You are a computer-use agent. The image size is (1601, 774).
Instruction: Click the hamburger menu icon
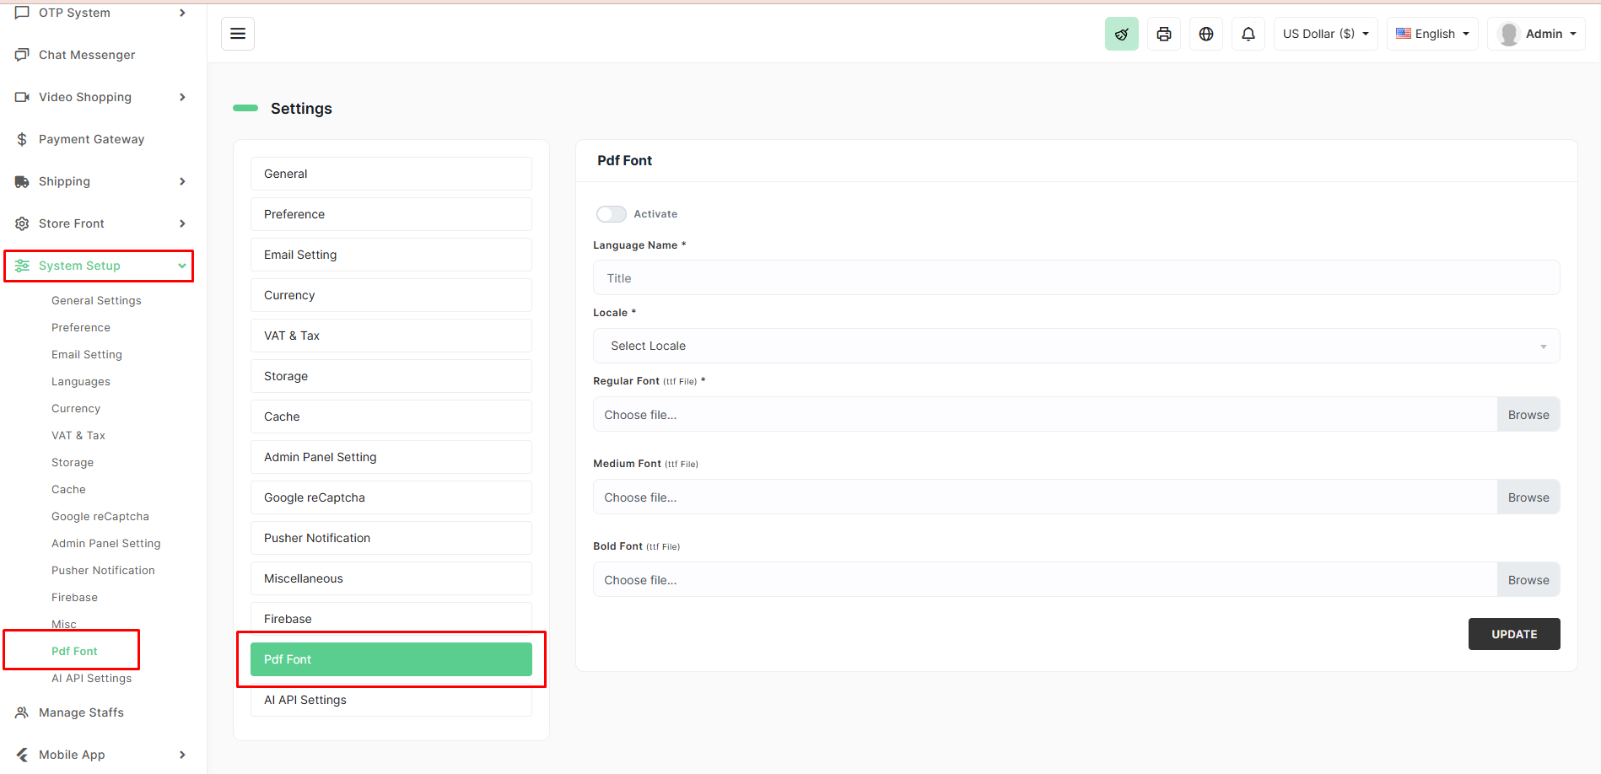click(x=238, y=34)
